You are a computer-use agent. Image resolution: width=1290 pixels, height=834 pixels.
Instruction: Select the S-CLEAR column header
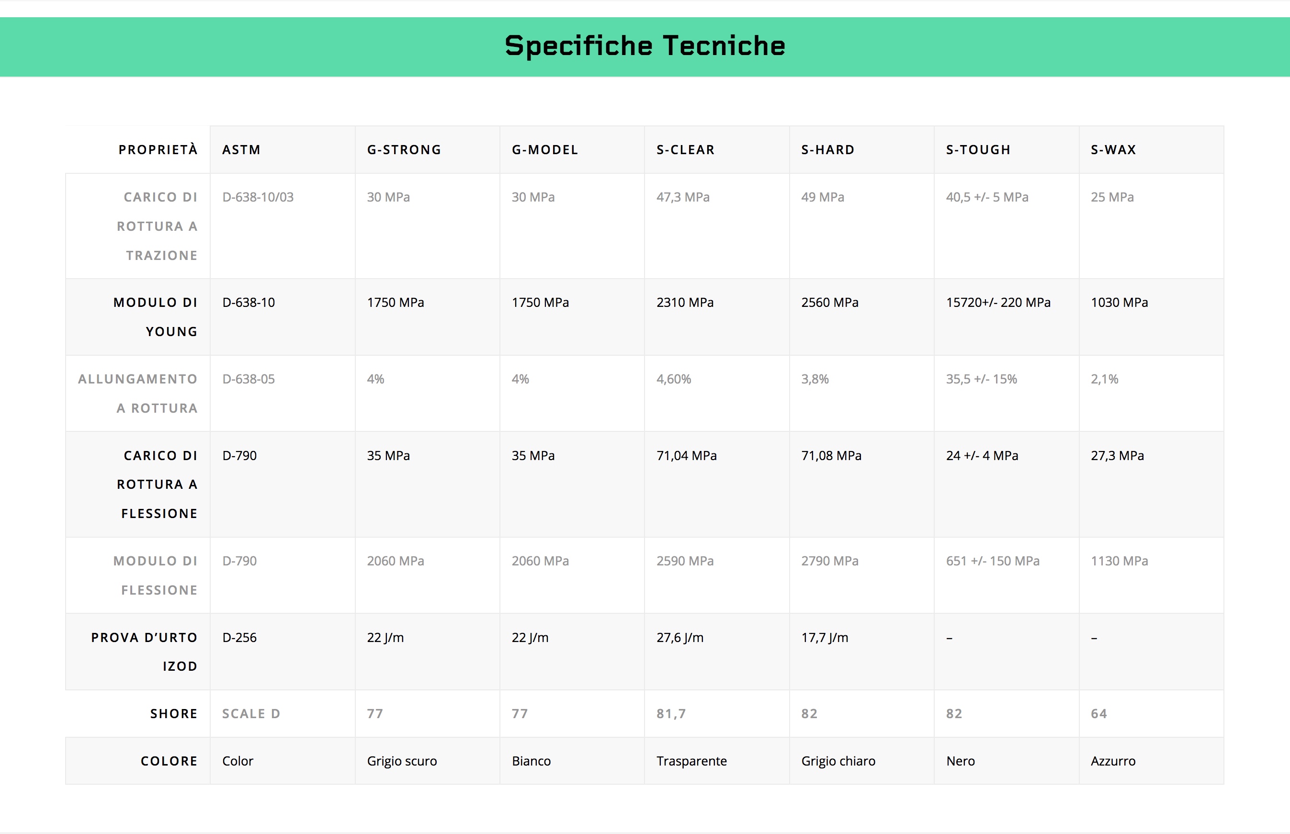click(686, 149)
